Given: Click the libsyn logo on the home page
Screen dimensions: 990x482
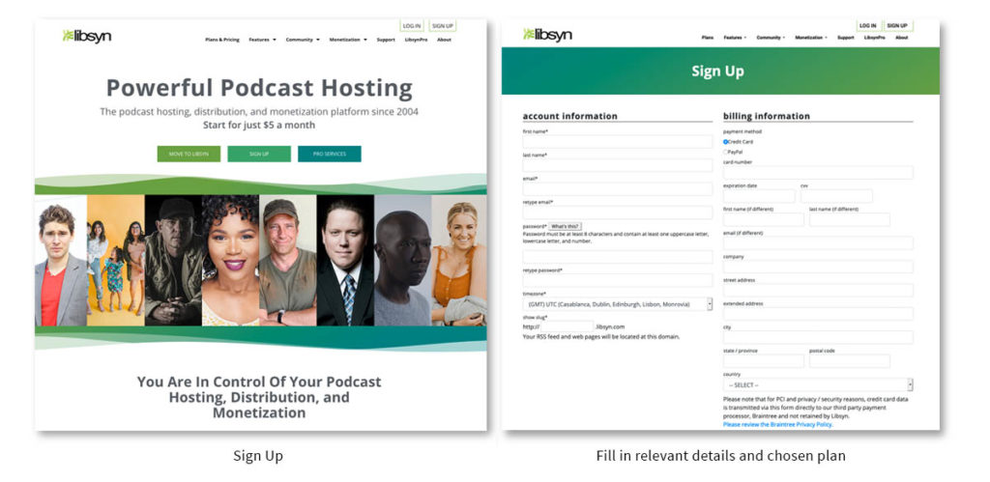Looking at the screenshot, I should pyautogui.click(x=86, y=36).
